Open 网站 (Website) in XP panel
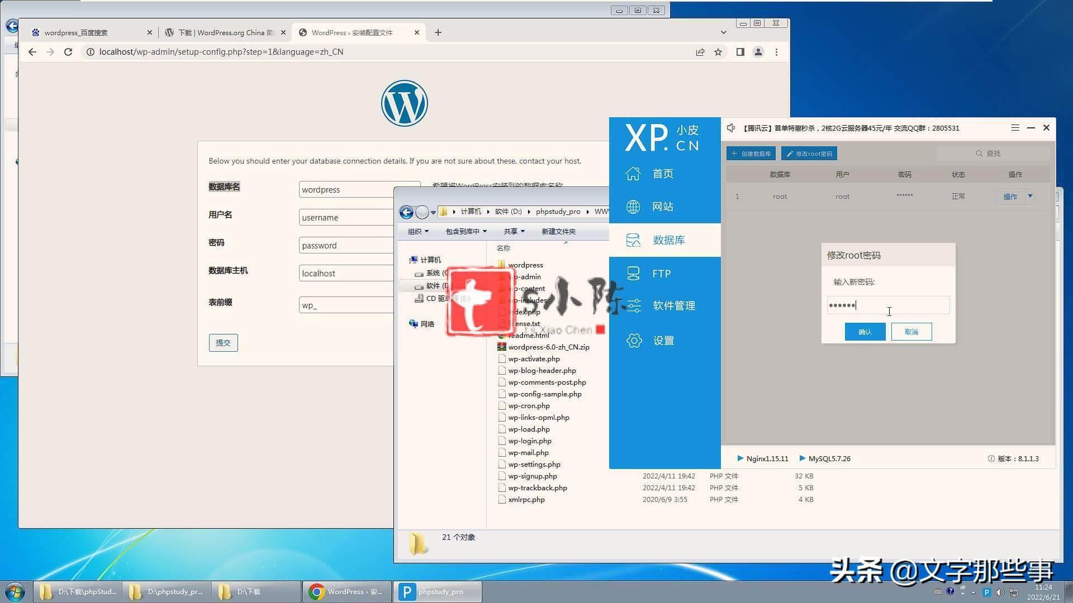This screenshot has width=1073, height=603. point(661,206)
